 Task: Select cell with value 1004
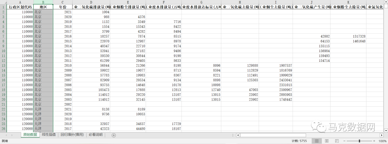pos(91,12)
